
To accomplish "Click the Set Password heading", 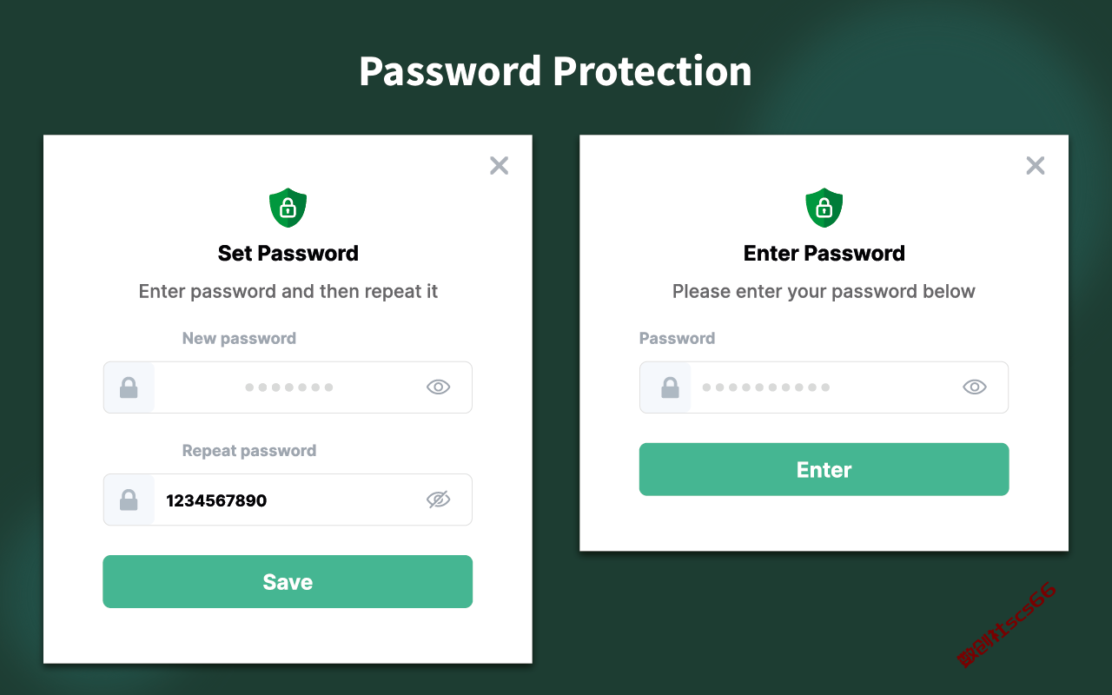I will pyautogui.click(x=288, y=254).
